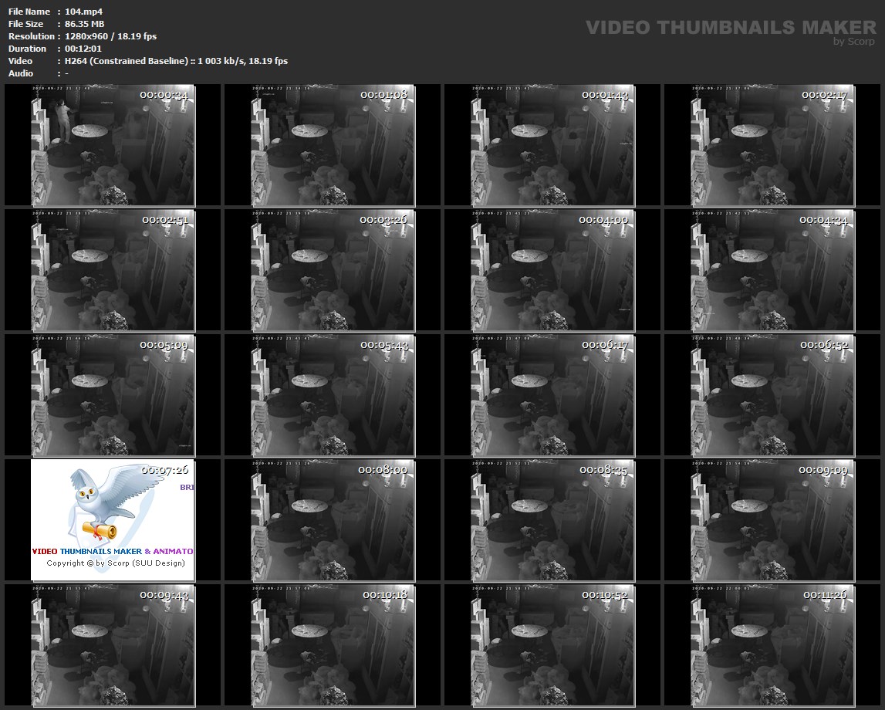Click the file size value 86.35 MB
This screenshot has height=710, width=885.
pyautogui.click(x=84, y=24)
